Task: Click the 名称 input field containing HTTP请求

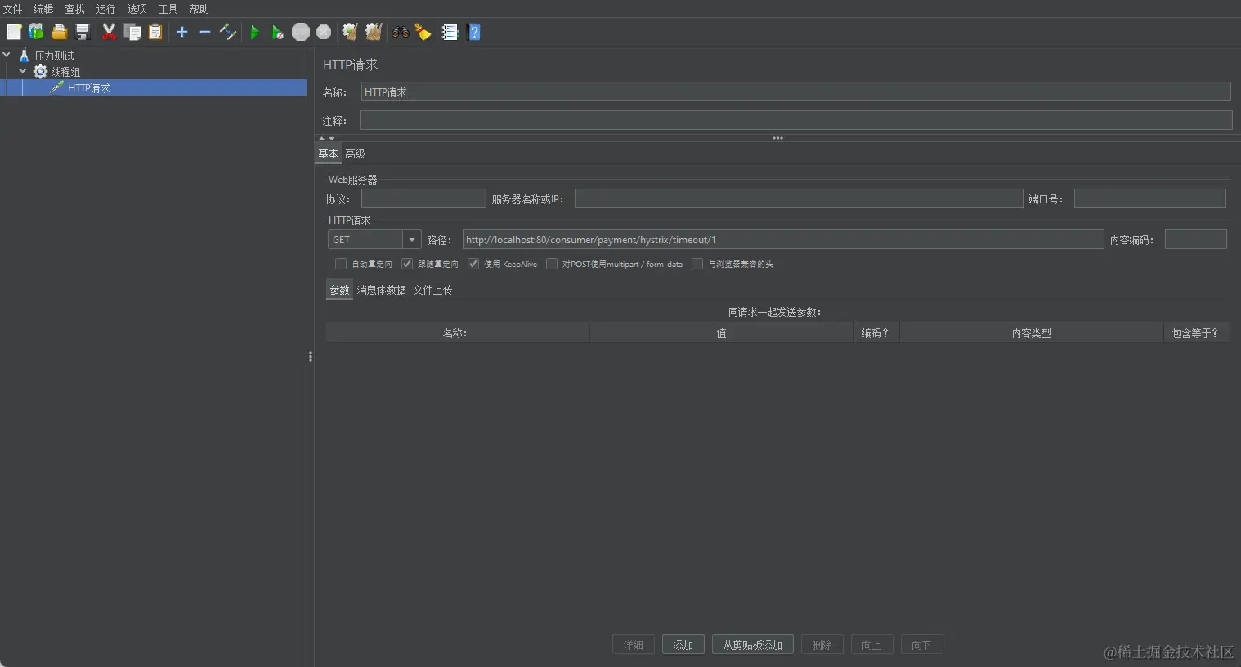Action: click(796, 91)
